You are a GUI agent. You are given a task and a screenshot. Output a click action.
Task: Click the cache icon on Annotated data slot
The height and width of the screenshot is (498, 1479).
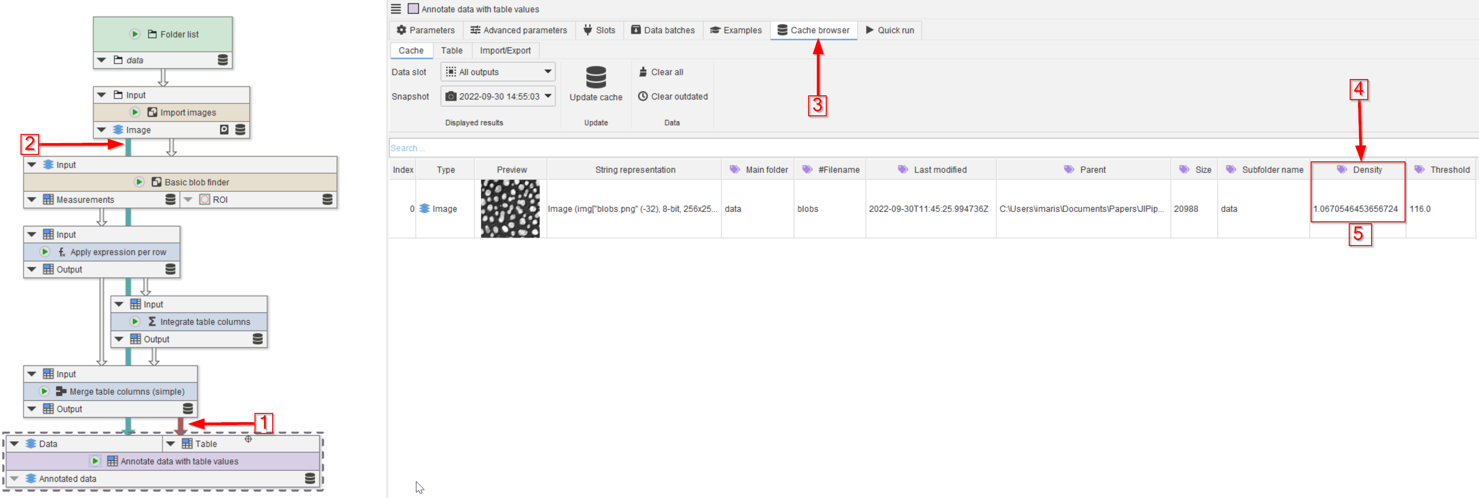coord(310,478)
